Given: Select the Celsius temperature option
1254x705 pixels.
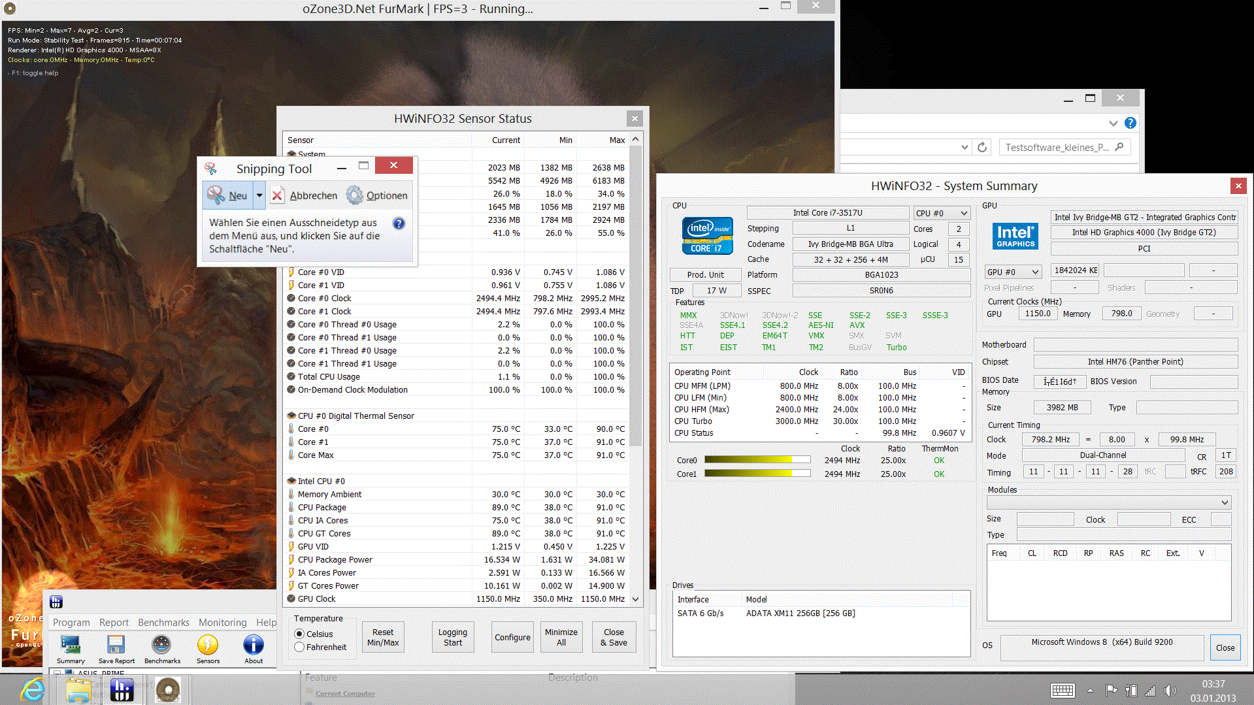Looking at the screenshot, I should pyautogui.click(x=299, y=634).
